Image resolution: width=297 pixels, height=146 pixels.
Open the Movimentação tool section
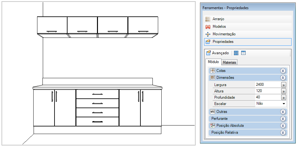coord(248,34)
